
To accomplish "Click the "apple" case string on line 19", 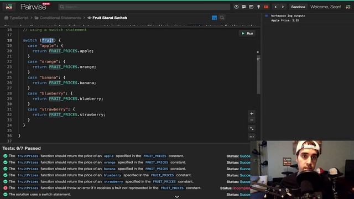I will (48, 45).
